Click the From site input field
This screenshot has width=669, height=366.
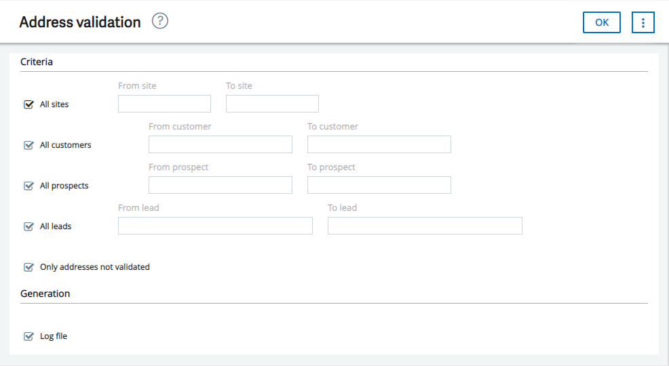(x=164, y=104)
